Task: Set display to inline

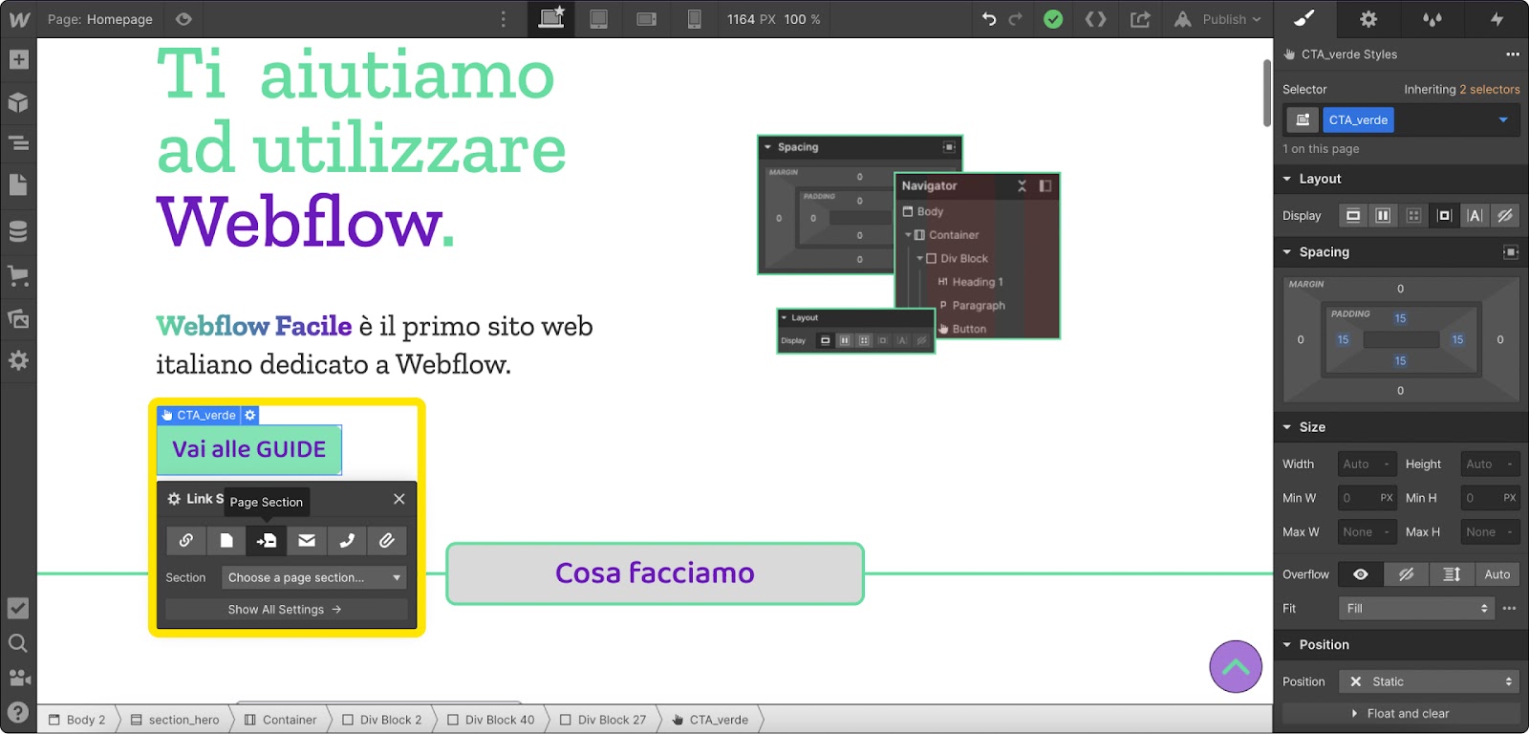Action: [1475, 215]
